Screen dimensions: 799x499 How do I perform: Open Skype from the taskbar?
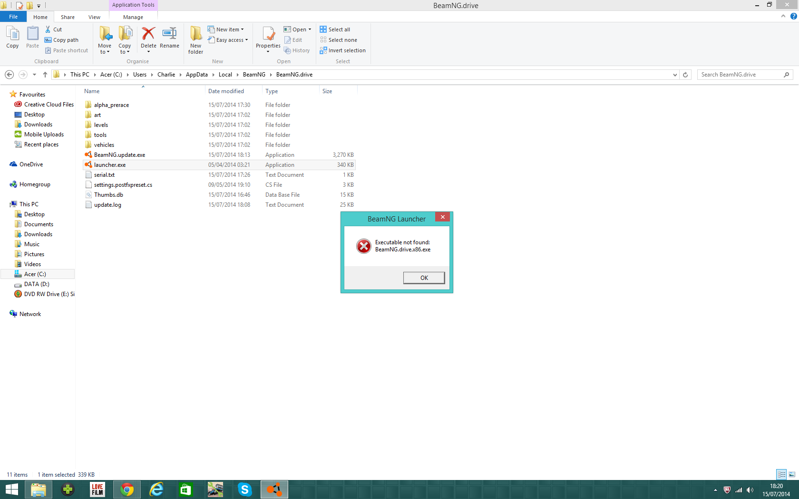coord(245,489)
